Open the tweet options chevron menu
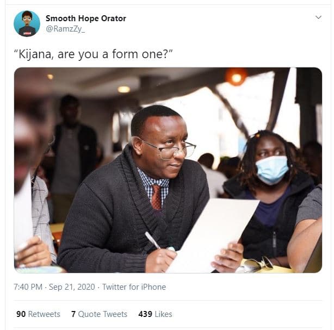The height and width of the screenshot is (330, 334). click(x=318, y=17)
